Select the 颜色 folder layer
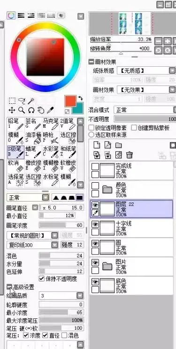This screenshot has width=176, height=349. pos(131,189)
